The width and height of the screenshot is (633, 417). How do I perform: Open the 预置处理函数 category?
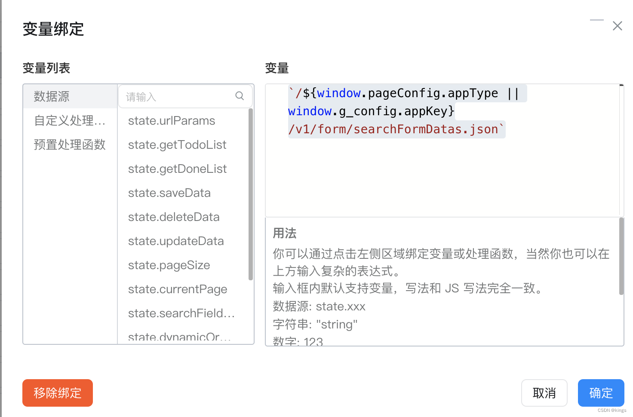coord(70,144)
